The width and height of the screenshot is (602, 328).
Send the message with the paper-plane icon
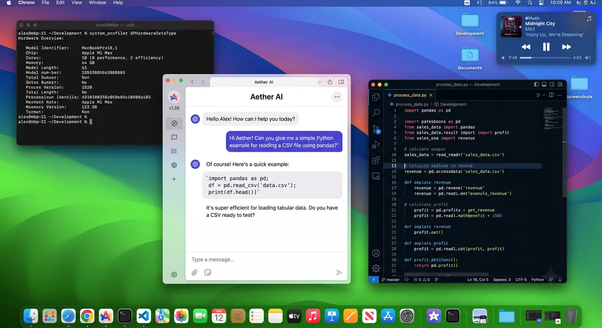click(339, 272)
